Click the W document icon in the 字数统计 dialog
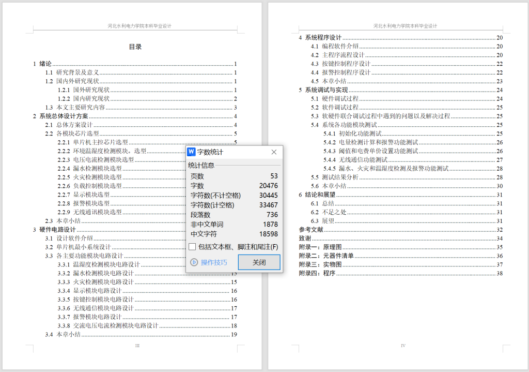Image resolution: width=529 pixels, height=372 pixels. tap(192, 152)
